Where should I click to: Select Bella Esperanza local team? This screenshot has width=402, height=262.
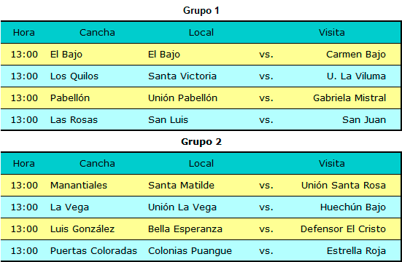(x=185, y=229)
